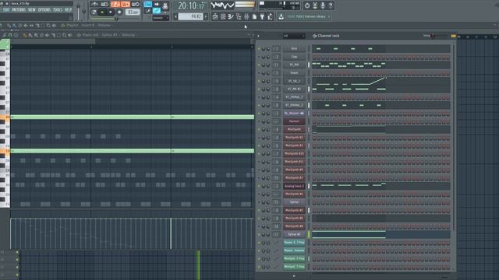Click the play button in transport
The image size is (499, 280).
click(x=102, y=12)
